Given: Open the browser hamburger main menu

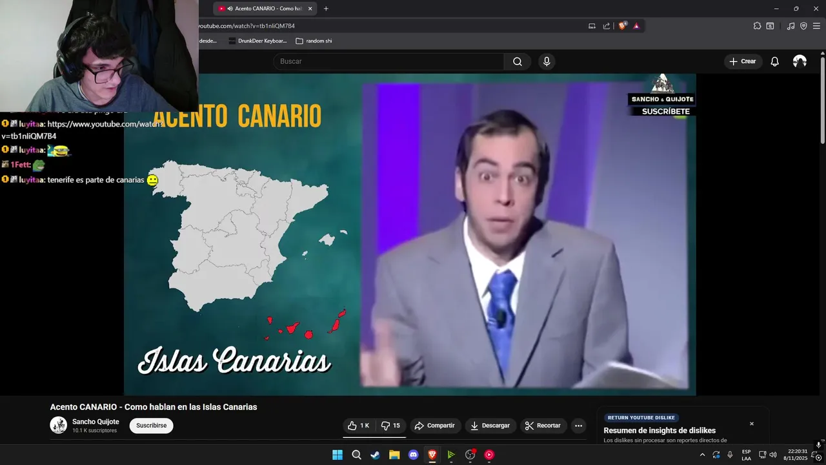Looking at the screenshot, I should coord(816,26).
